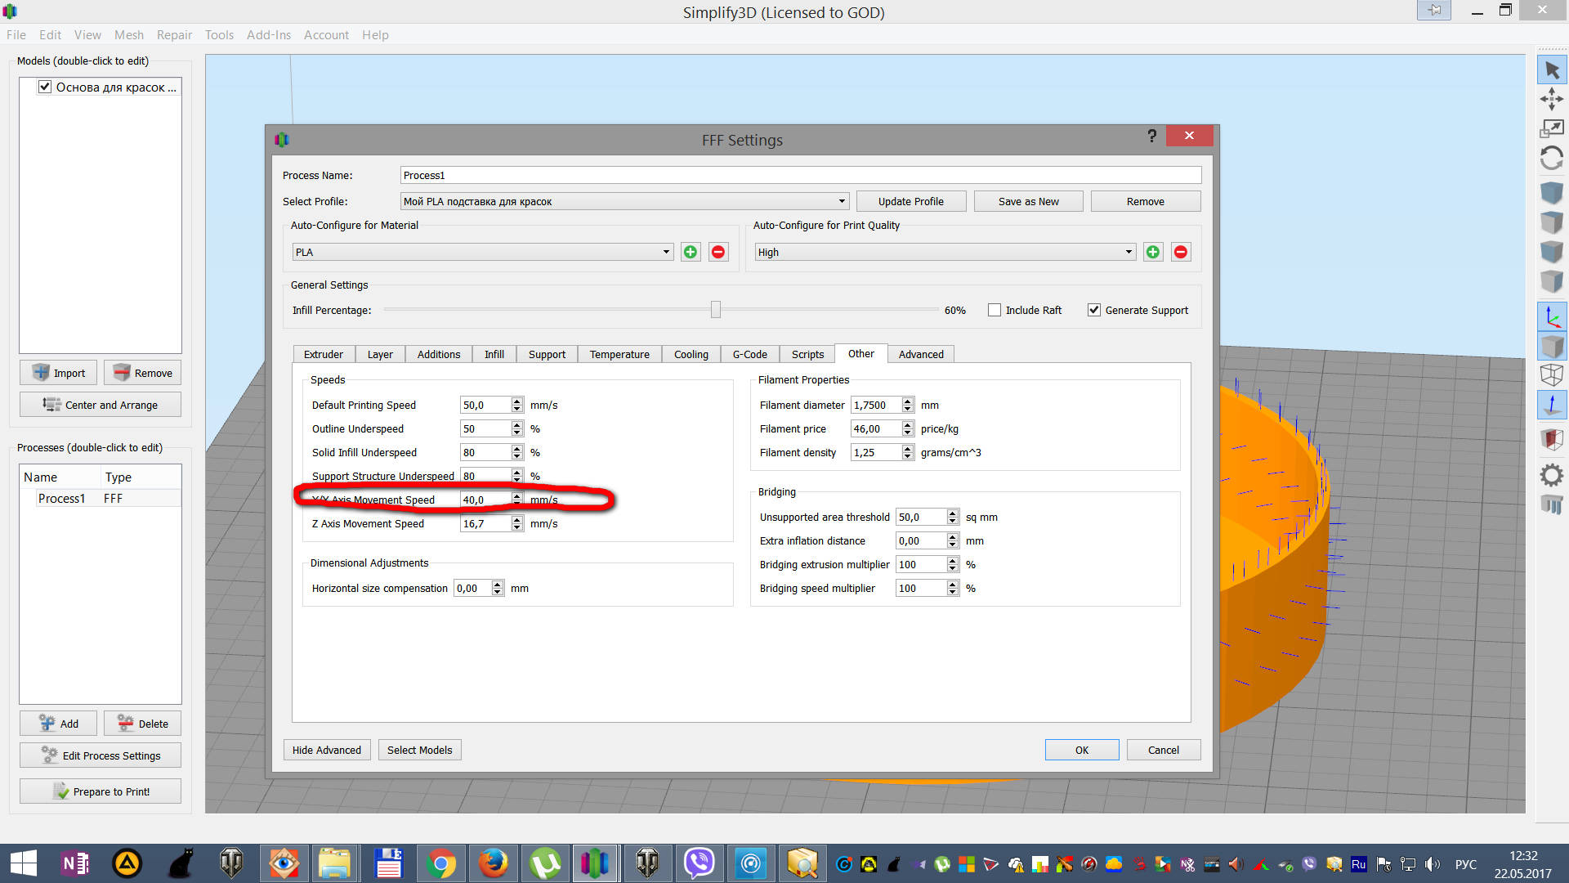Add new material with green plus icon

coord(691,252)
